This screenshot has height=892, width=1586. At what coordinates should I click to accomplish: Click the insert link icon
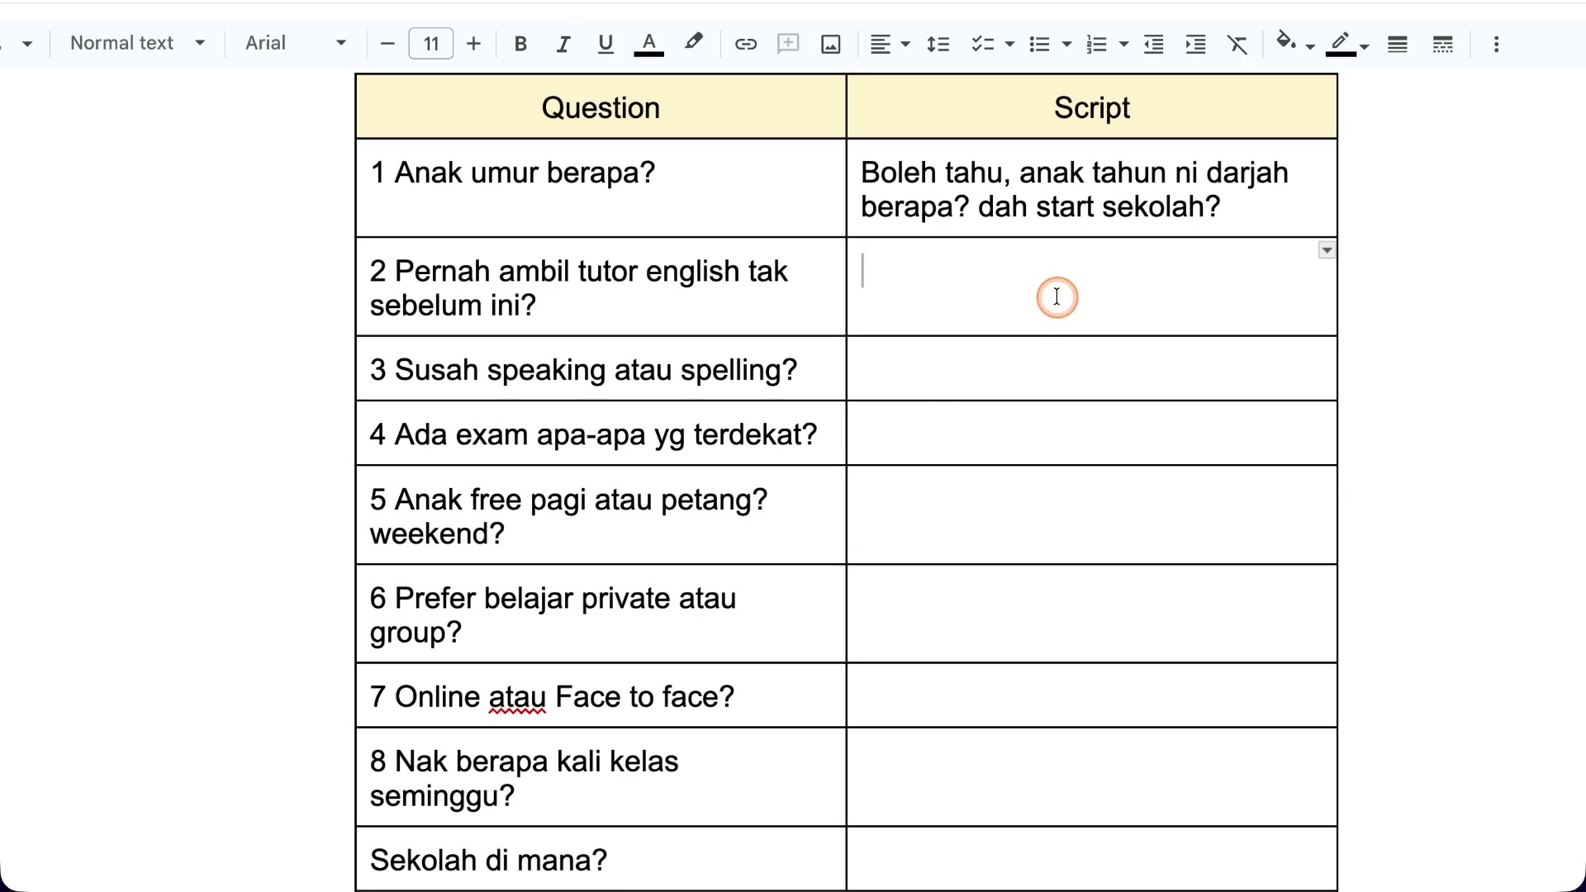(x=746, y=44)
